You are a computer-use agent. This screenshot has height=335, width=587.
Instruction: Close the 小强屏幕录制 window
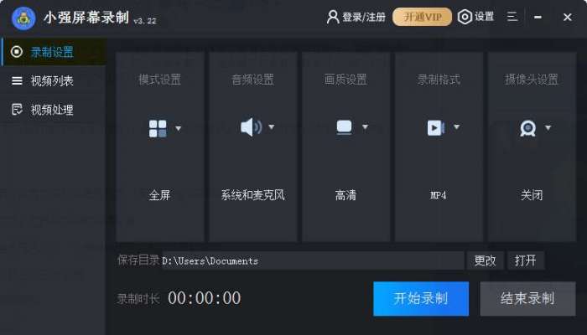pyautogui.click(x=568, y=18)
